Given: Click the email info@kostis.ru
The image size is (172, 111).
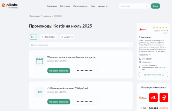Looking at the screenshot, I should pos(146,62).
